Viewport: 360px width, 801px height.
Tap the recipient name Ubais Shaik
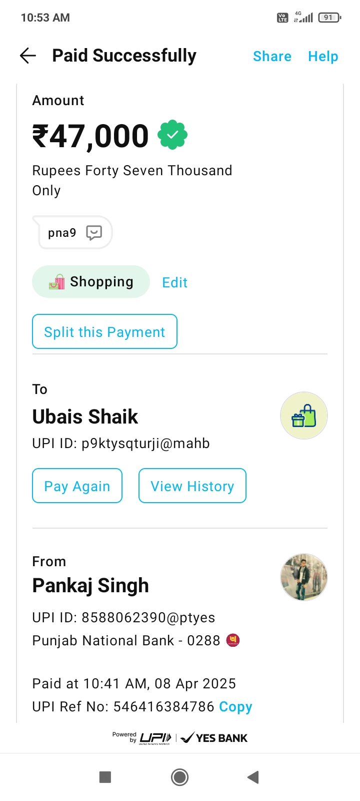(85, 417)
